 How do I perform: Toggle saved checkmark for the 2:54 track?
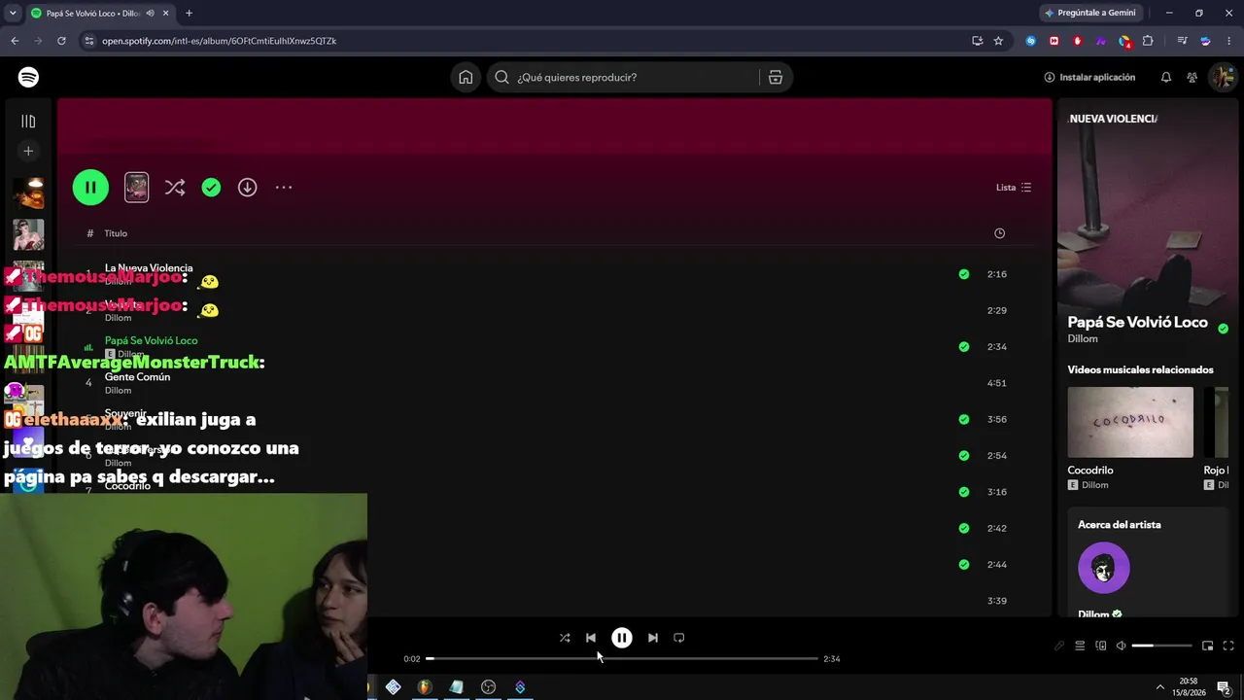[x=964, y=456]
